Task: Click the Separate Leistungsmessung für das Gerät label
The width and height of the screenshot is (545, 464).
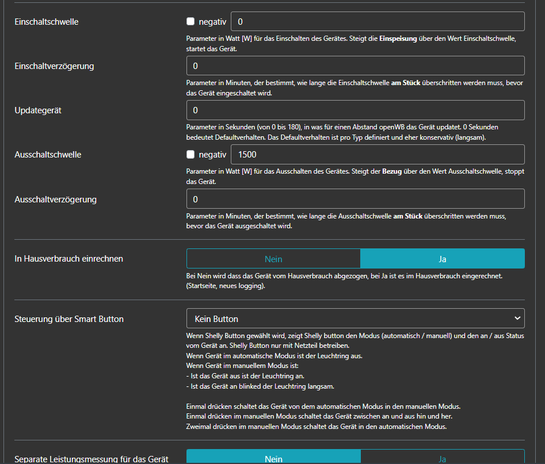Action: click(x=92, y=459)
